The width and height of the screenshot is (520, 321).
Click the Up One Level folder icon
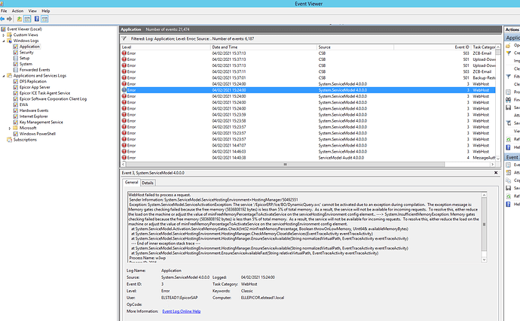[x=20, y=19]
